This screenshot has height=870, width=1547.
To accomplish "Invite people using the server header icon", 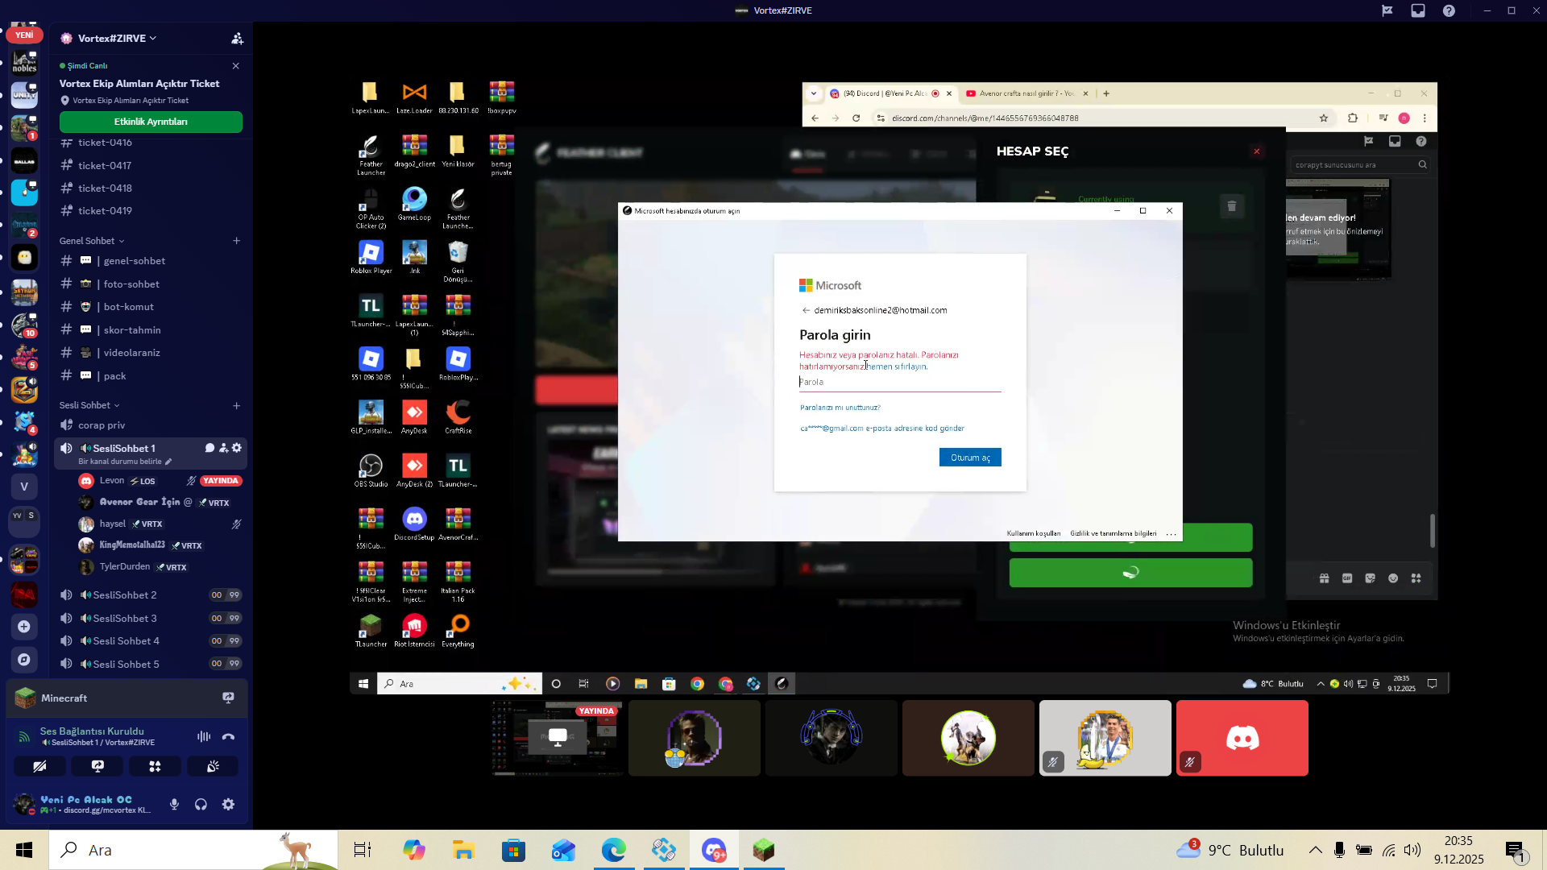I will 237,38.
